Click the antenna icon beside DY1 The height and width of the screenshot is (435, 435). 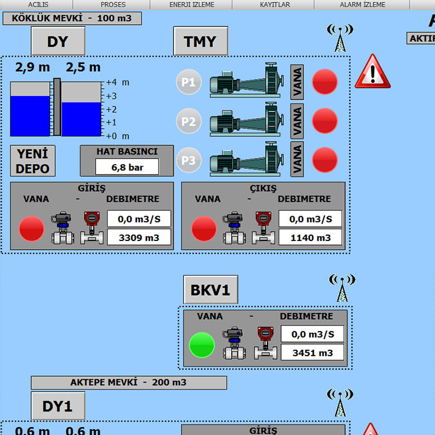340,403
